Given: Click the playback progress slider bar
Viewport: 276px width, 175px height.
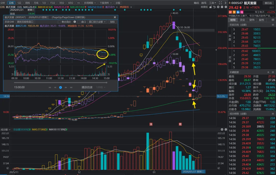Looking at the screenshot, I should point(61,83).
